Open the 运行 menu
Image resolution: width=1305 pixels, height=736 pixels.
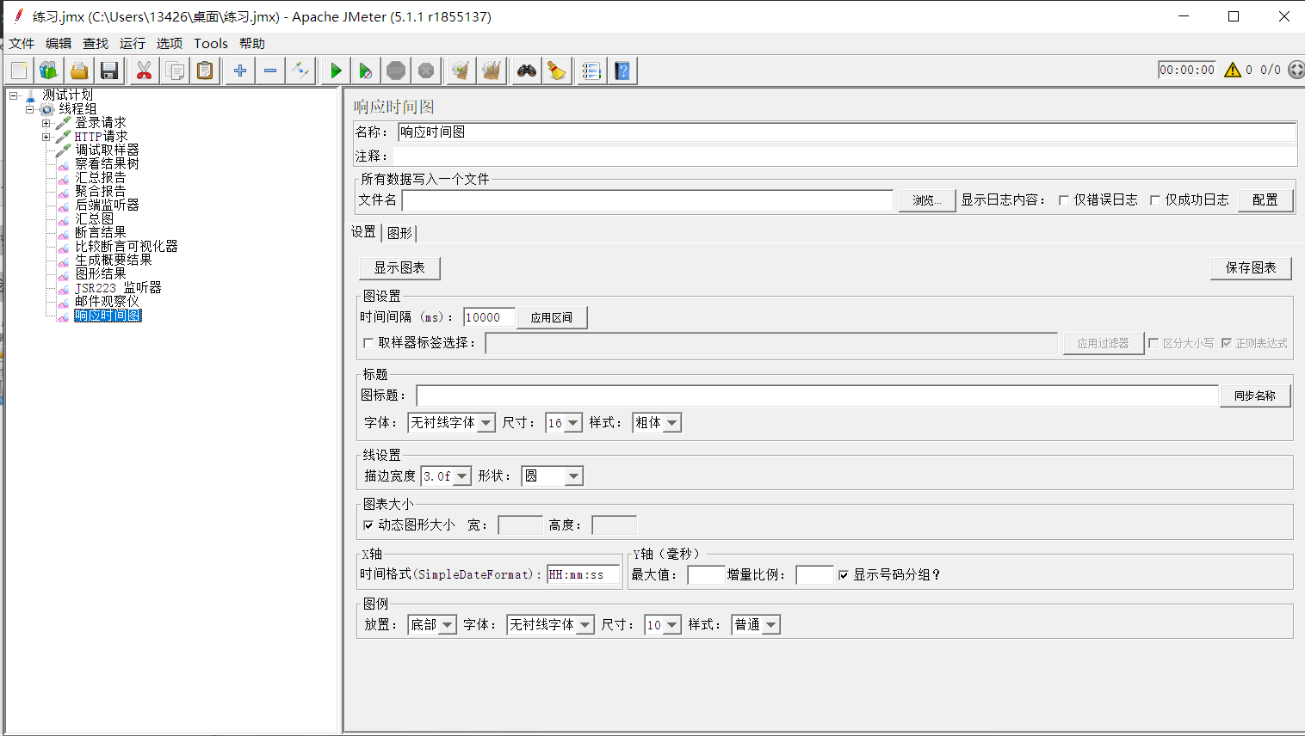coord(133,44)
